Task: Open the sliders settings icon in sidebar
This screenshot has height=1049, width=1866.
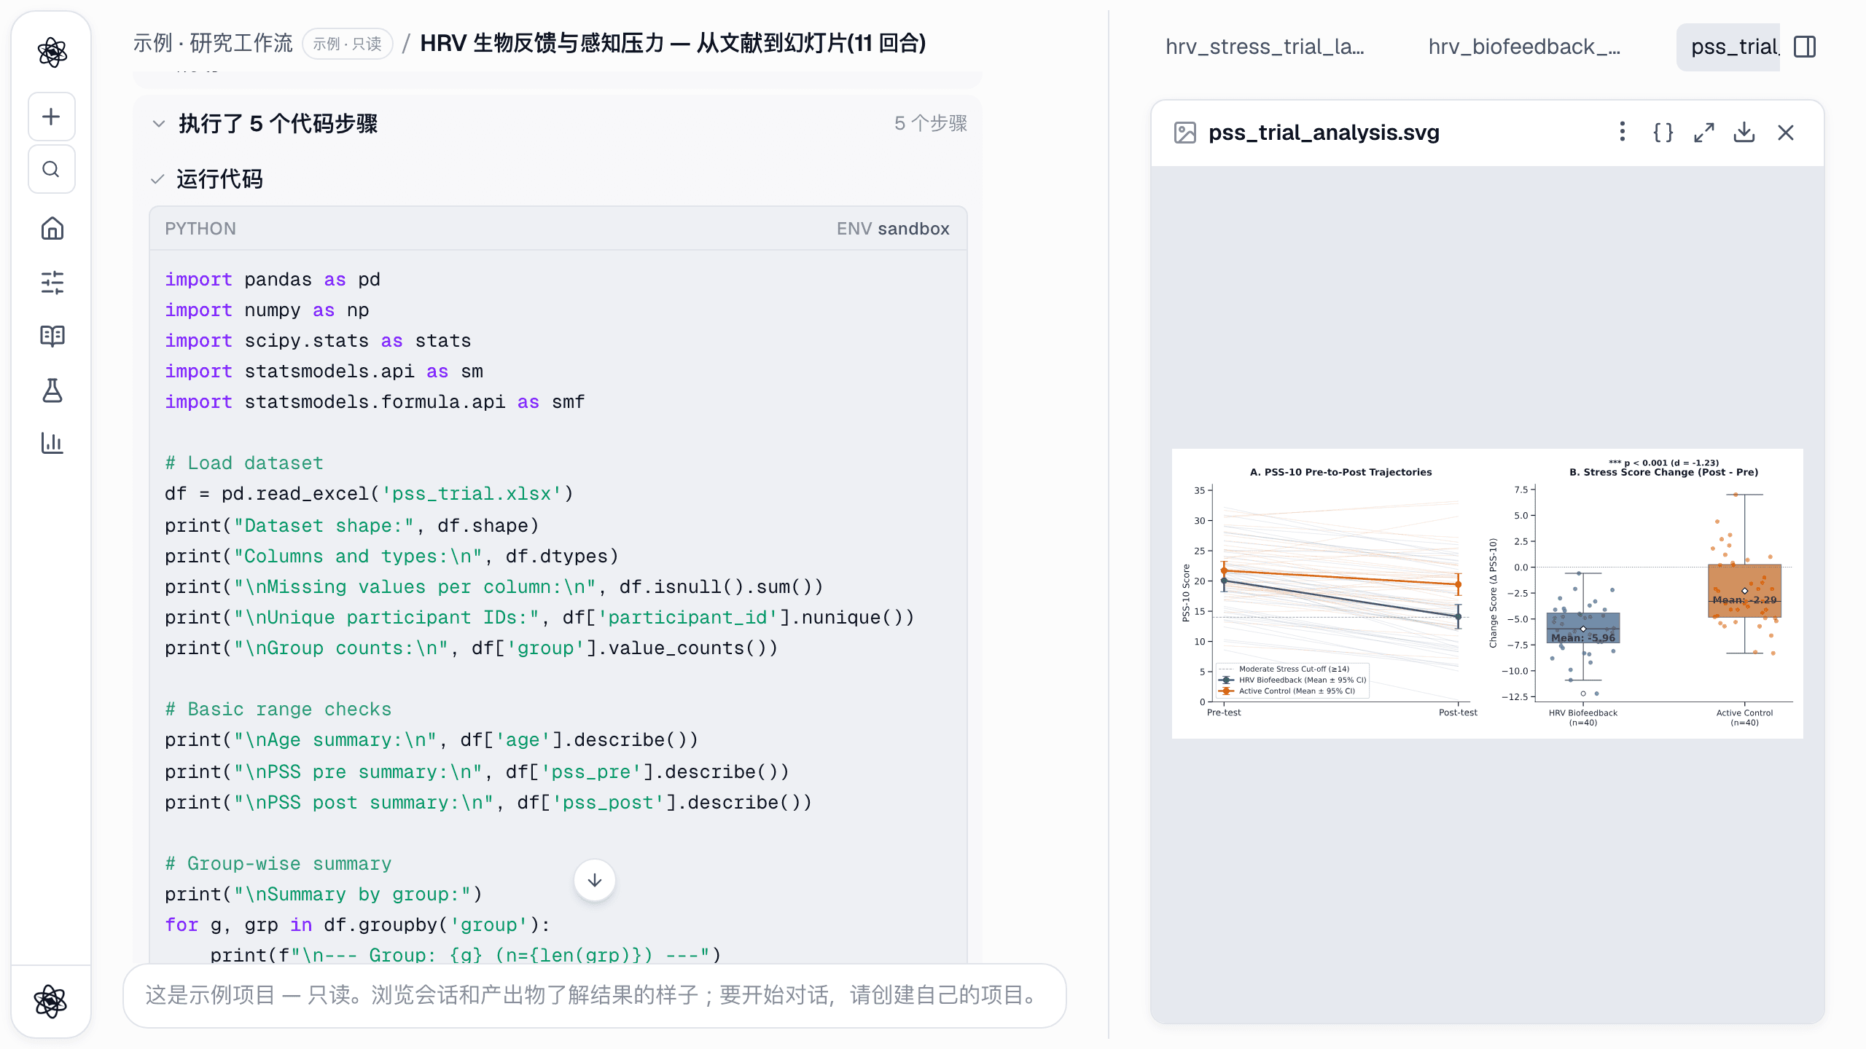Action: tap(52, 283)
